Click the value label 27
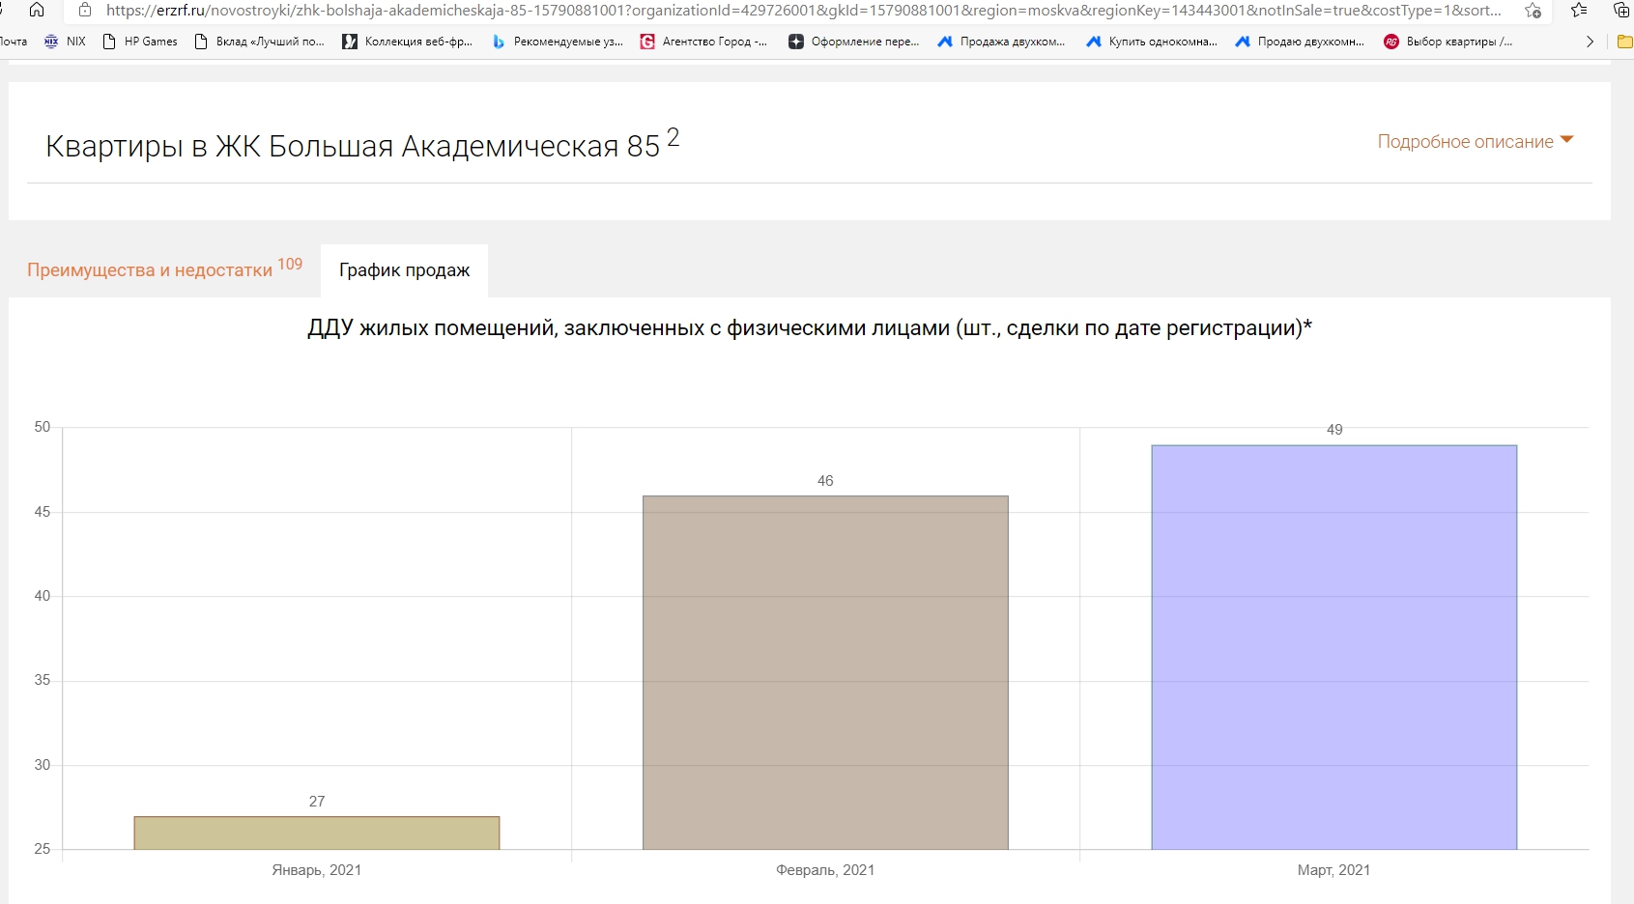This screenshot has height=904, width=1634. [x=317, y=802]
